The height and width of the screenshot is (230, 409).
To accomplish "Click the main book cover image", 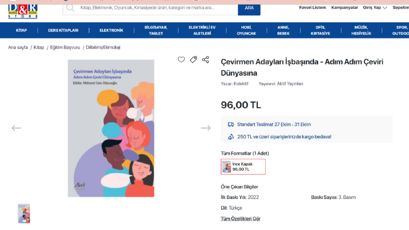I will click(x=111, y=128).
